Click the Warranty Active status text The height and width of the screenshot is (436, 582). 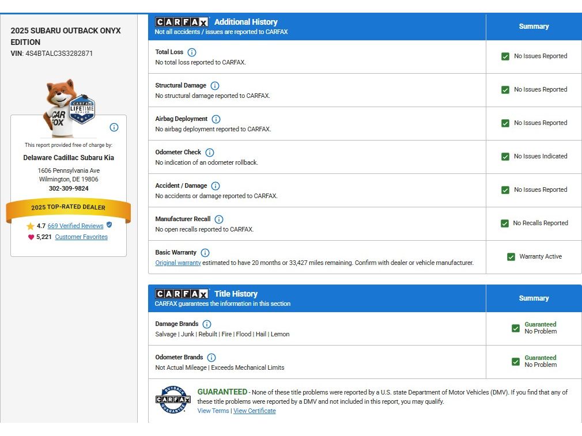pos(541,256)
